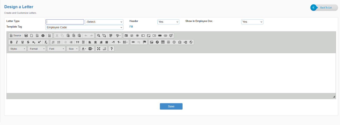Click the Insert Image icon
This screenshot has height=125, width=340.
(x=151, y=42)
